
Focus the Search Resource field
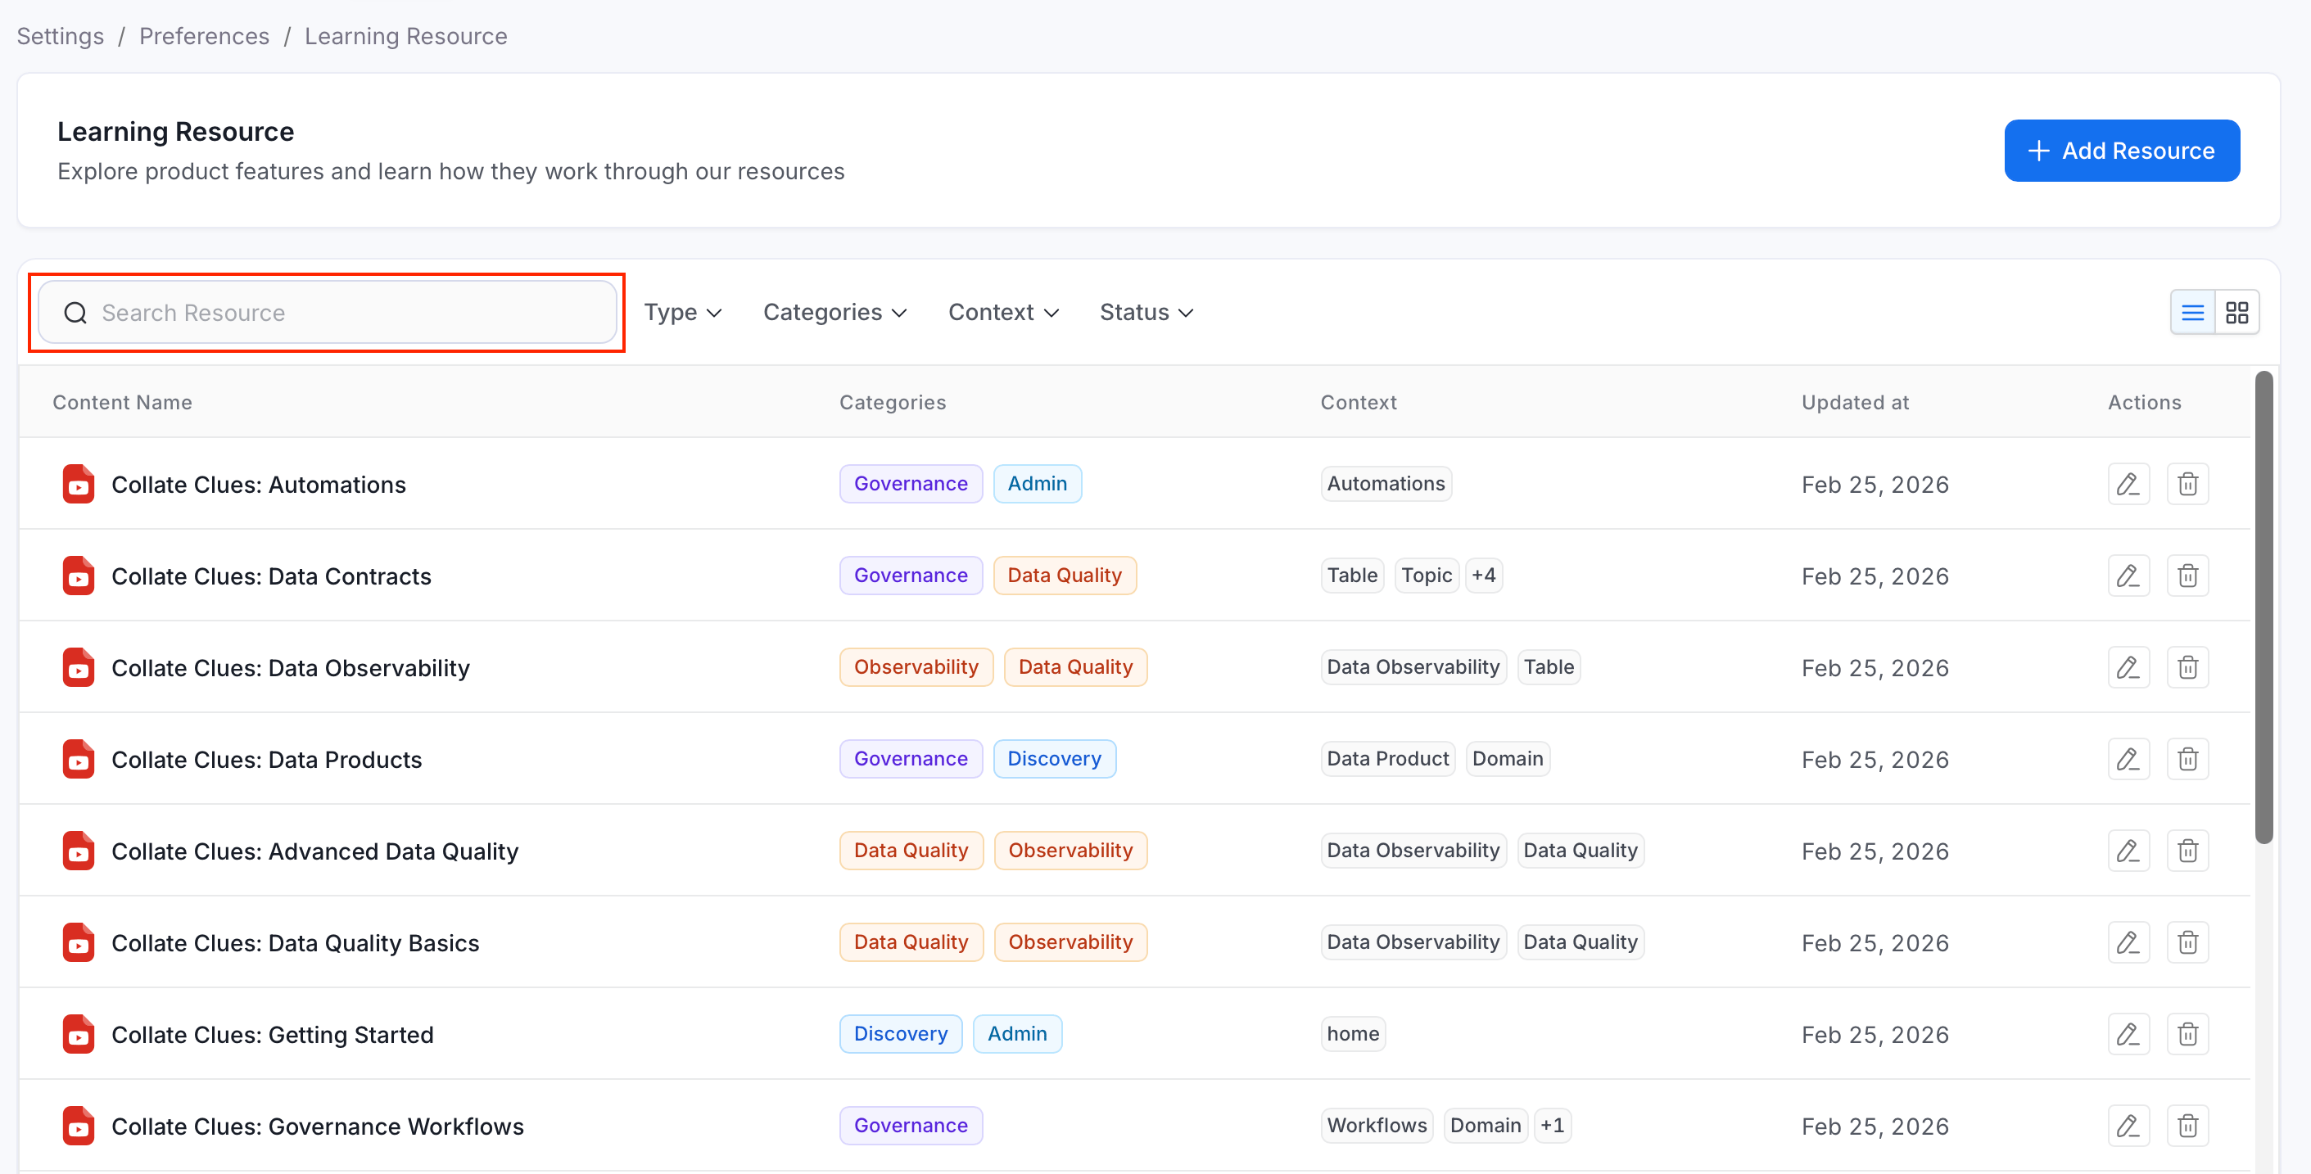click(x=328, y=312)
